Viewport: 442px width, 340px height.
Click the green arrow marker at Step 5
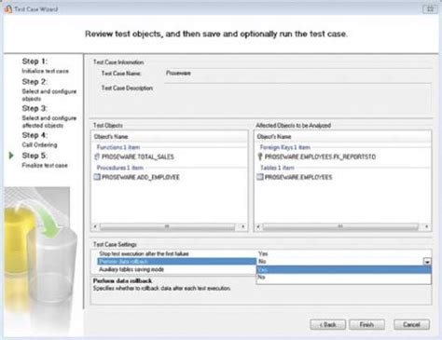point(11,156)
